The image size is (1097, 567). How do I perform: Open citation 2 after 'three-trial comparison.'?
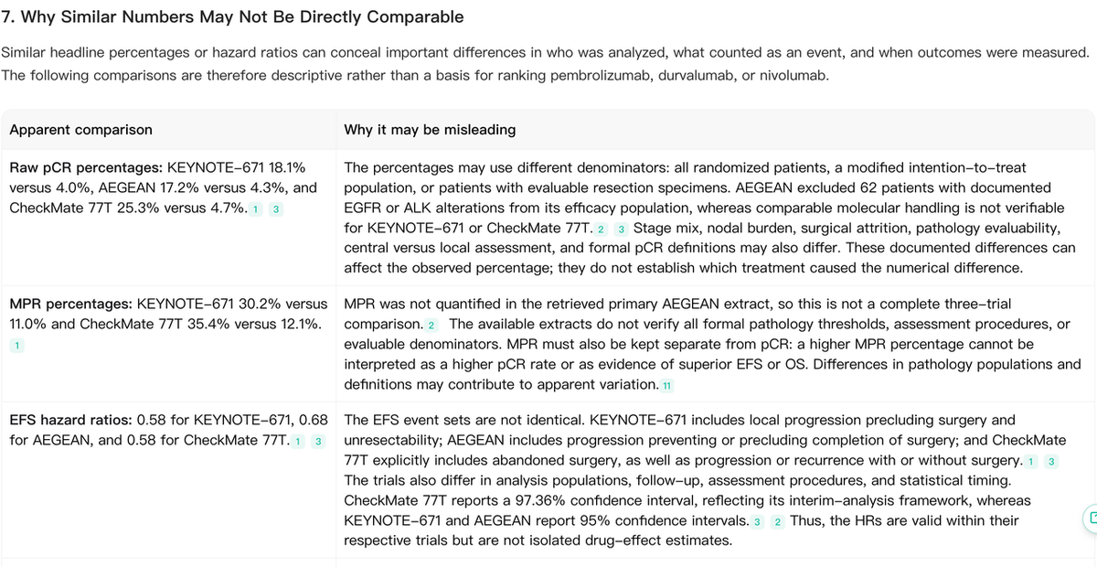(431, 325)
